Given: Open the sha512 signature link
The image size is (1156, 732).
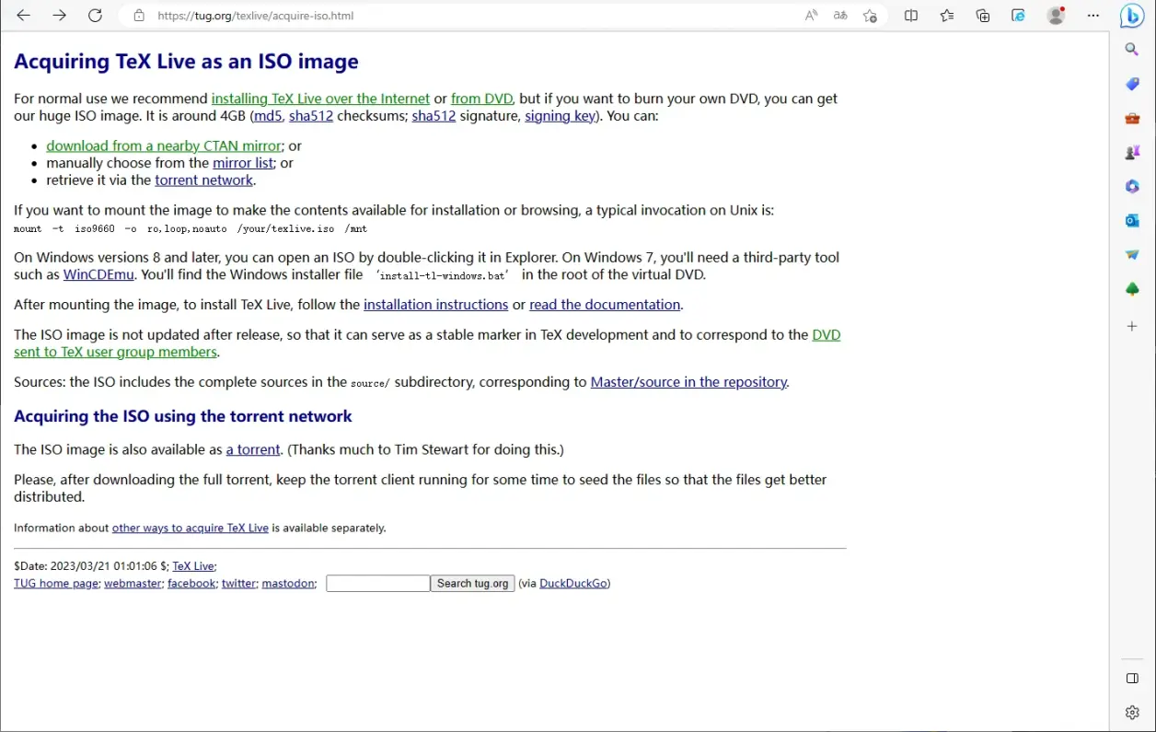Looking at the screenshot, I should click(x=433, y=116).
